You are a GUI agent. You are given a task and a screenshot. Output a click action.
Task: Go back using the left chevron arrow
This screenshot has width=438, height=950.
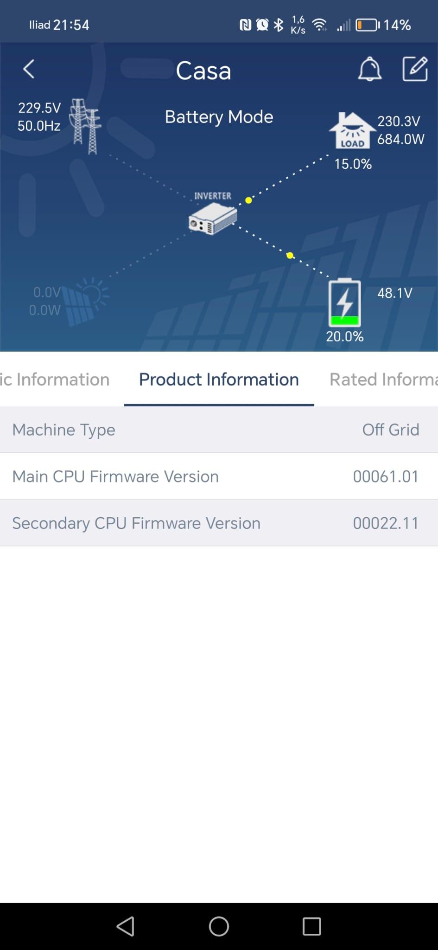[x=28, y=70]
